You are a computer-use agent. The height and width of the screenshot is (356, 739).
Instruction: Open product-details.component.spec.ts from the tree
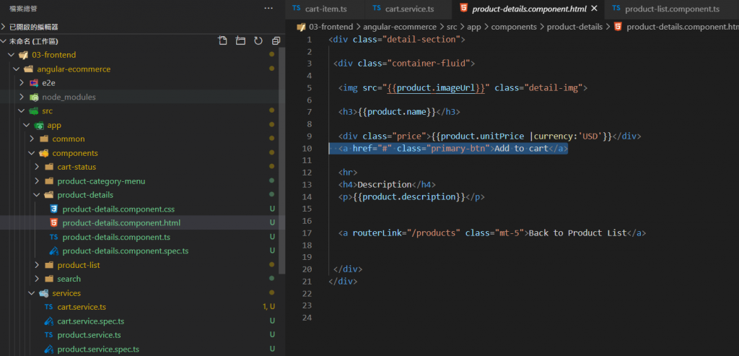(x=126, y=251)
